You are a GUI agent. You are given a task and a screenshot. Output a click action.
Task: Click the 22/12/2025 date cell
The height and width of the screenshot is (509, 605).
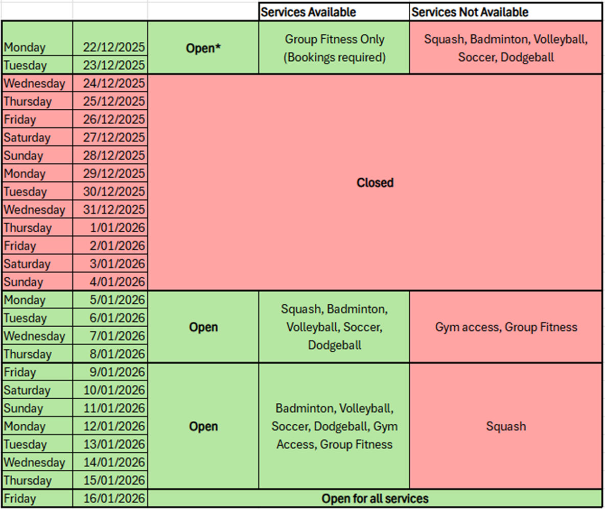[x=110, y=47]
